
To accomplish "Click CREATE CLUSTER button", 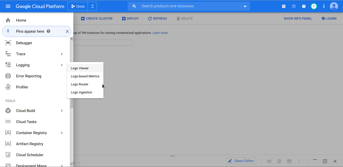I will click(97, 19).
